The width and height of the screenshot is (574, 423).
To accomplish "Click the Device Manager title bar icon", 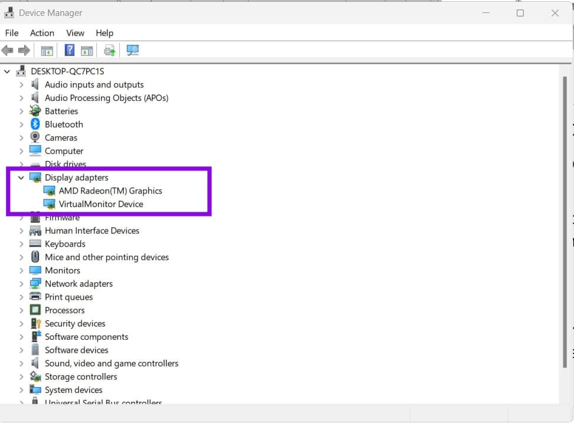I will (9, 12).
